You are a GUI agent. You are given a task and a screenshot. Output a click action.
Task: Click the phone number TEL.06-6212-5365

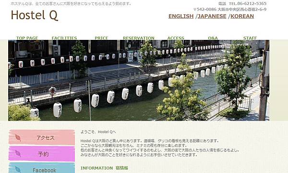(x=248, y=3)
